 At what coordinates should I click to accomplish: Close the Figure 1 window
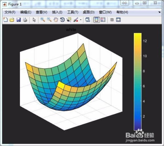tap(155, 3)
